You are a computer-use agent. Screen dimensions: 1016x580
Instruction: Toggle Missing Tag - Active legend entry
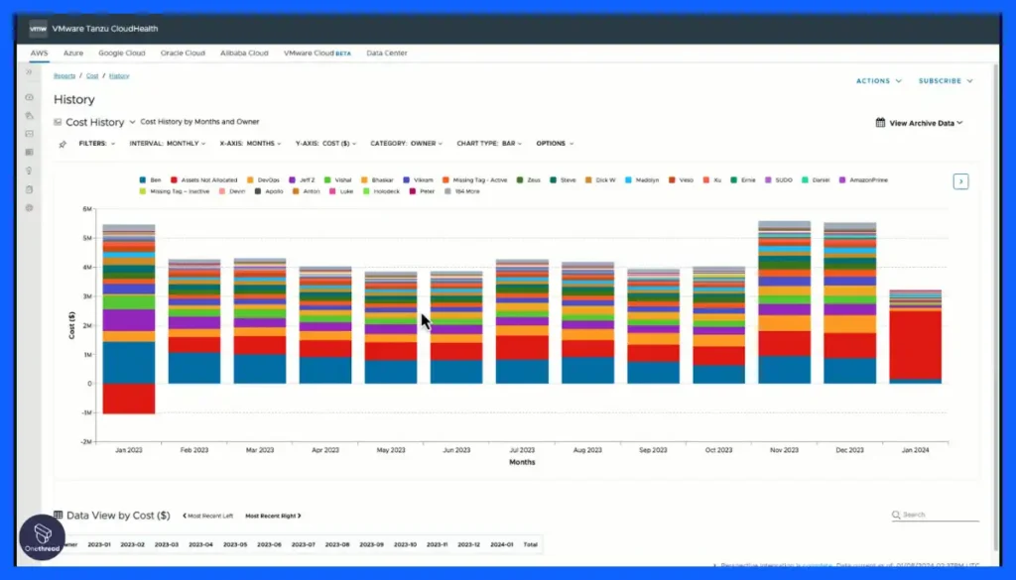pyautogui.click(x=475, y=180)
